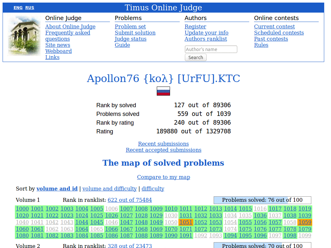This screenshot has height=248, width=331.
Task: Open solved problem 1079
Action: tap(305, 229)
